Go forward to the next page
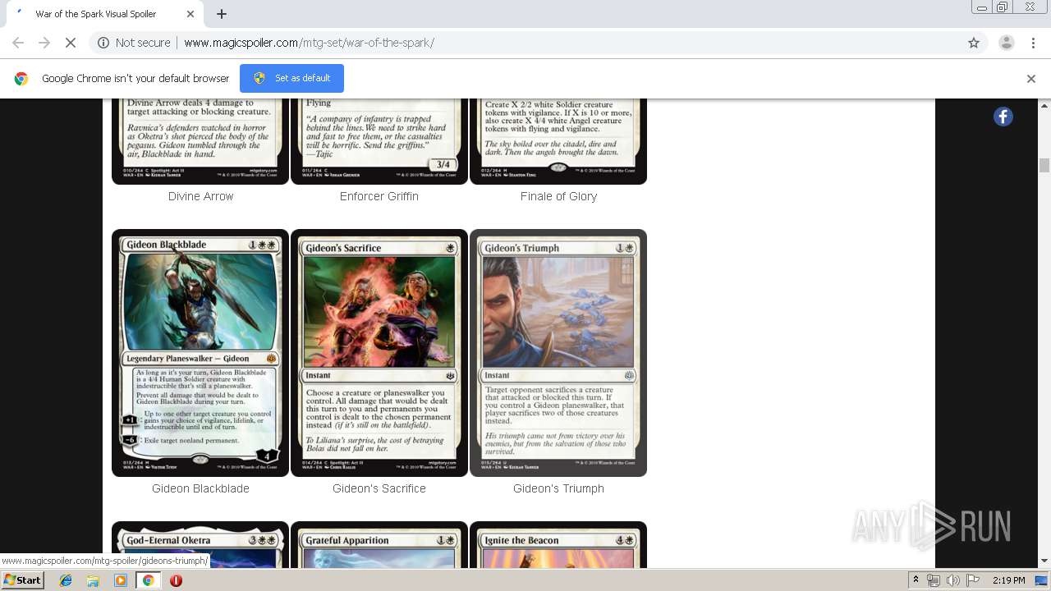 (x=44, y=43)
